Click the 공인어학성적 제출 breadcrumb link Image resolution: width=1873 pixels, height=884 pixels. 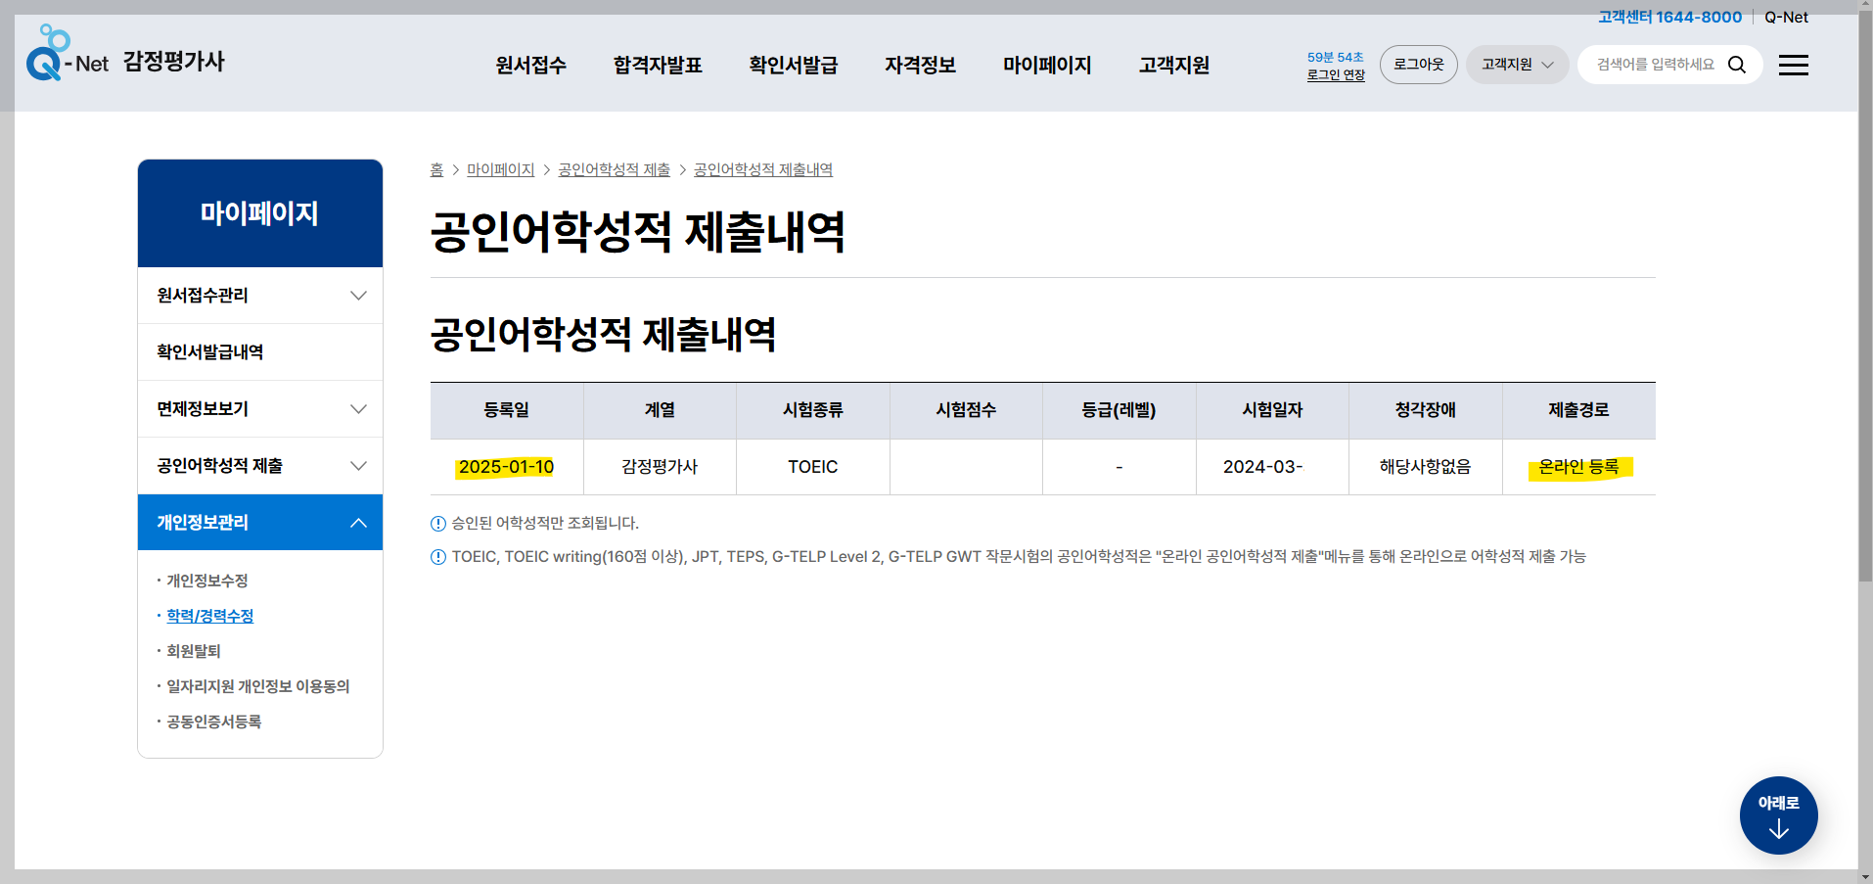coord(615,169)
